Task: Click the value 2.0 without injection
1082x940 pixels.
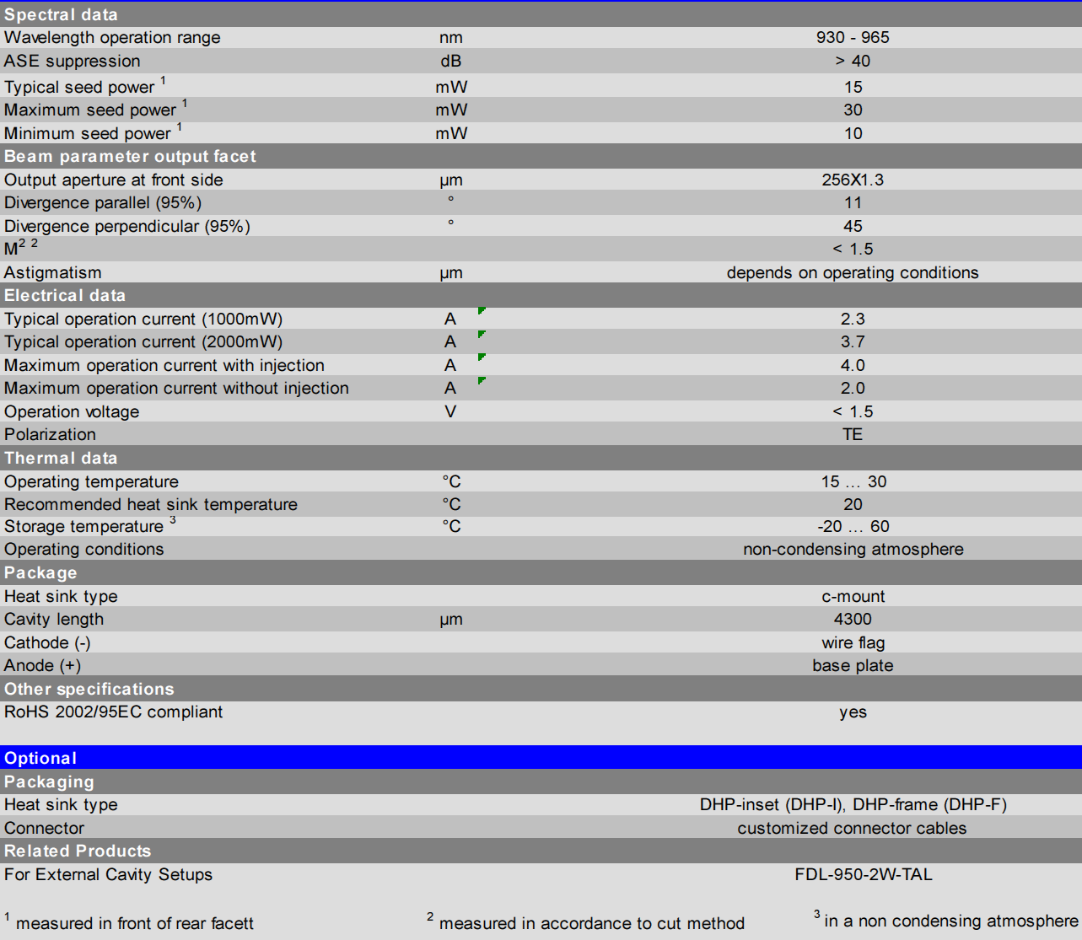Action: (x=853, y=389)
